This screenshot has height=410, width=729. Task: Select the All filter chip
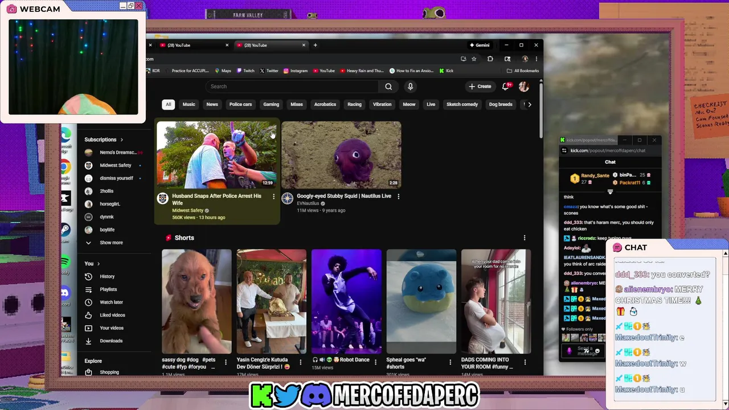pos(168,104)
